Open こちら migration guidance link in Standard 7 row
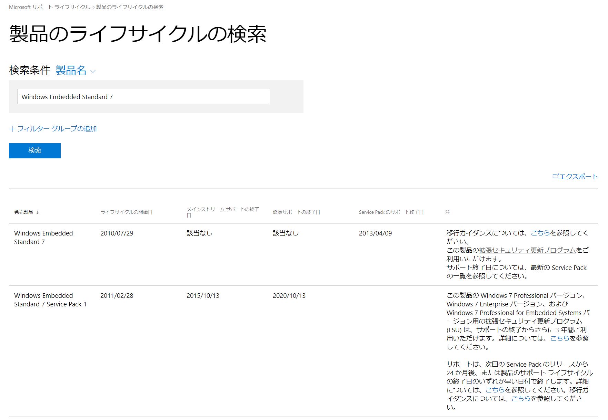The width and height of the screenshot is (608, 420). [540, 233]
